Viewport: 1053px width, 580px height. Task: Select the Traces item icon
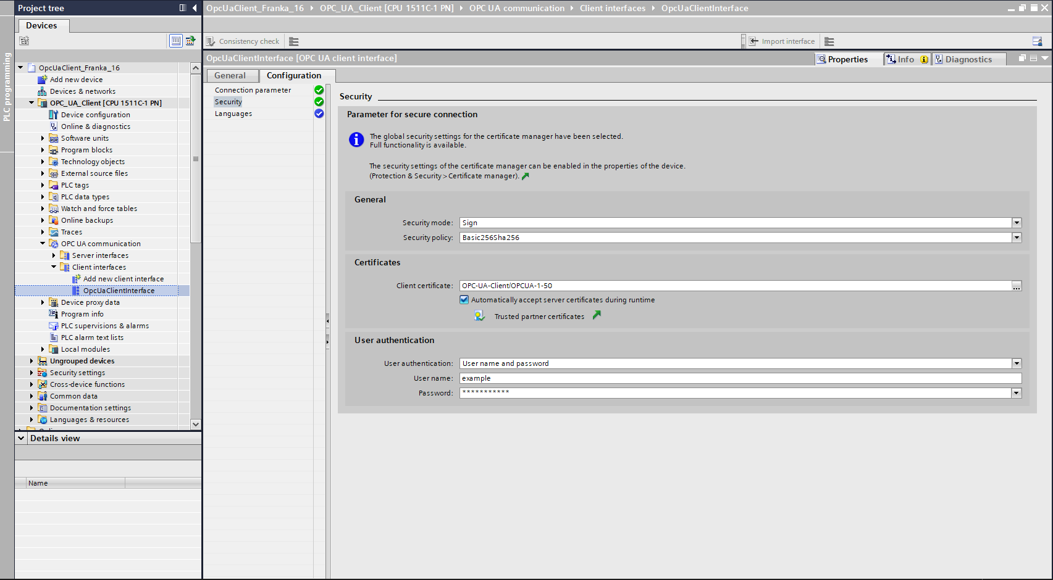tap(54, 231)
